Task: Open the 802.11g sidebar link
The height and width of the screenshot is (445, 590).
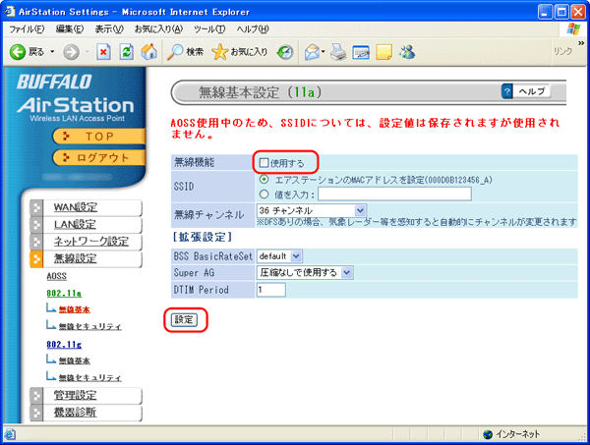Action: coord(64,344)
